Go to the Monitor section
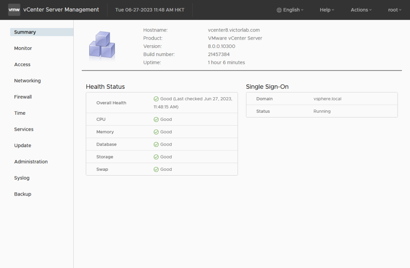Image resolution: width=410 pixels, height=268 pixels. 23,48
